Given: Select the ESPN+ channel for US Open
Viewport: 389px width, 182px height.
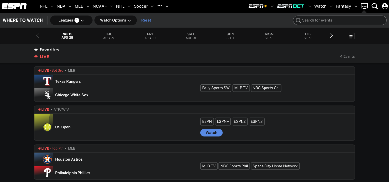Looking at the screenshot, I should 223,121.
